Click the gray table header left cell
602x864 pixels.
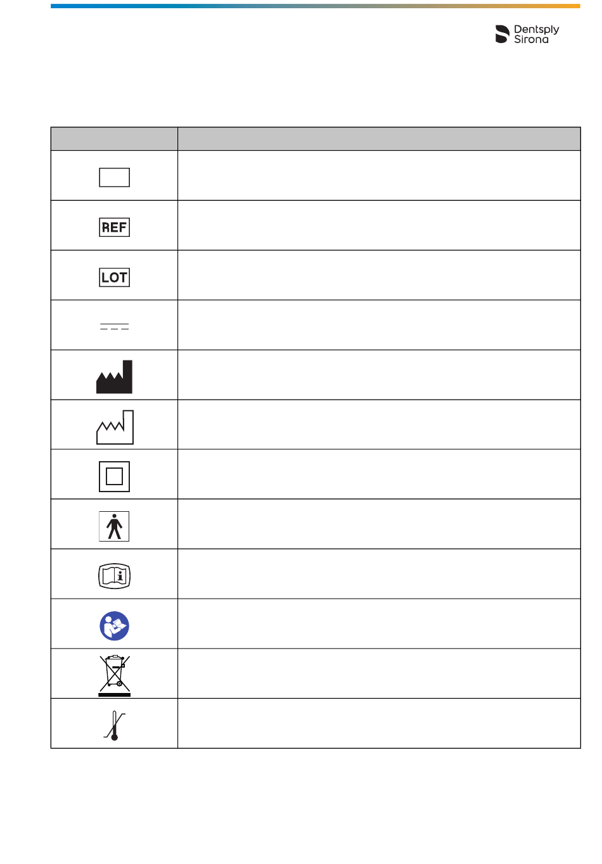114,139
